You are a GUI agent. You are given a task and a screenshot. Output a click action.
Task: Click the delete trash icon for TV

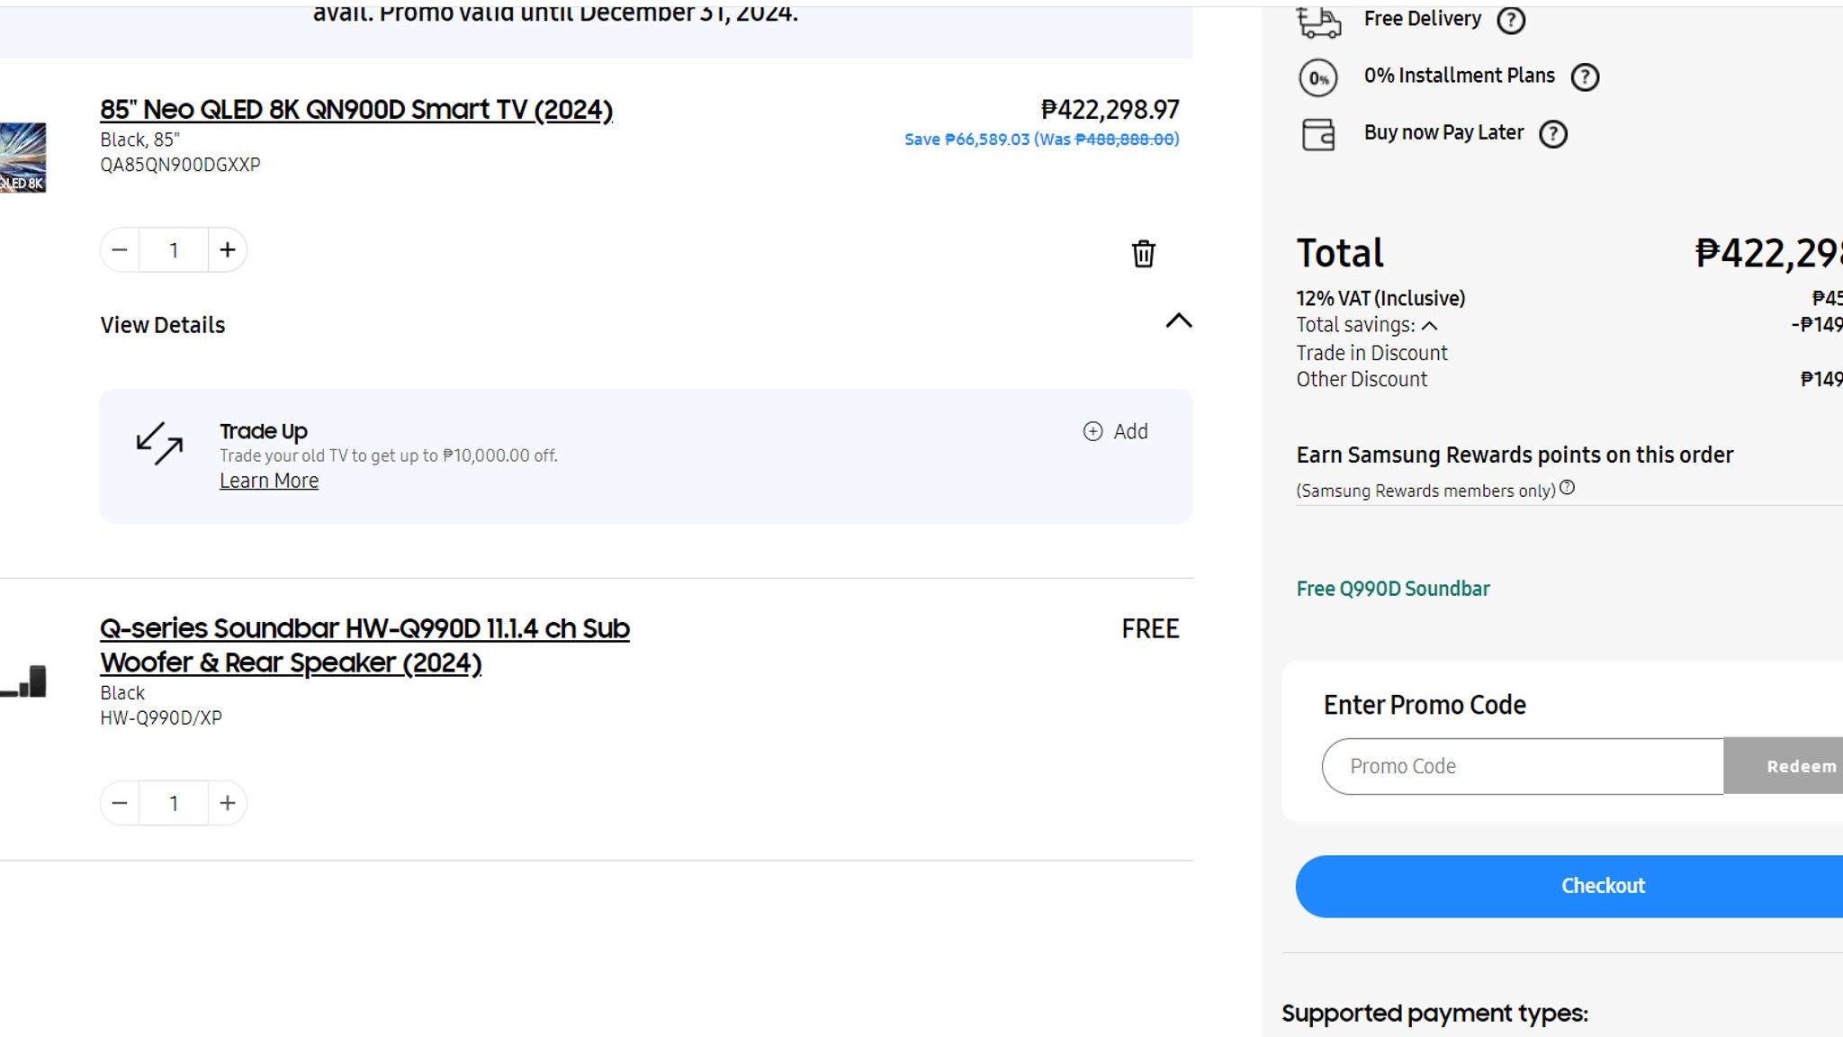point(1142,252)
